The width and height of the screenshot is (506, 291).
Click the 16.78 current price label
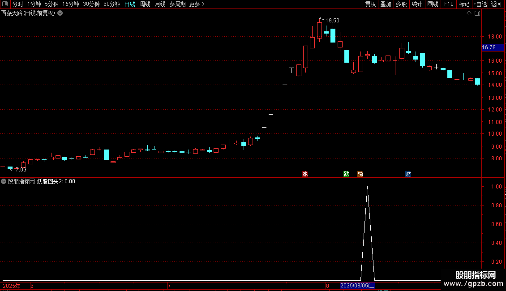[x=493, y=47]
